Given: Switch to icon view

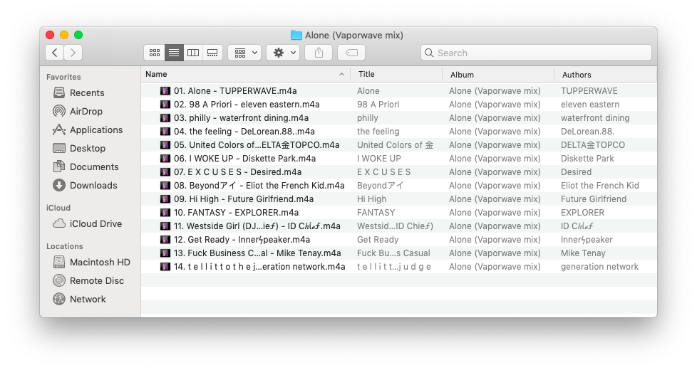Looking at the screenshot, I should tap(155, 53).
